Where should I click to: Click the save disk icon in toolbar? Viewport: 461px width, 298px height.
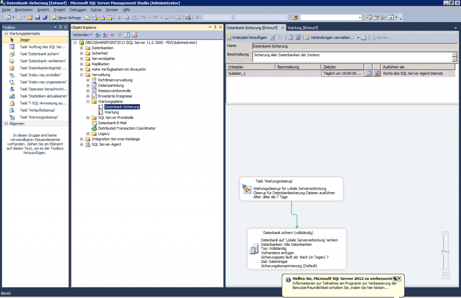[x=38, y=18]
